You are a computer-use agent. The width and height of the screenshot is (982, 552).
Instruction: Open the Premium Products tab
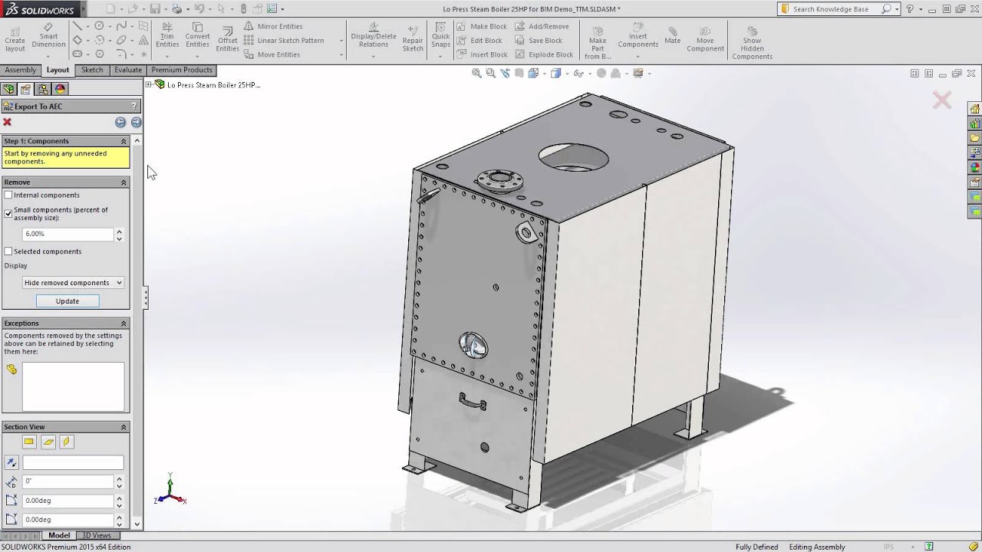tap(182, 70)
